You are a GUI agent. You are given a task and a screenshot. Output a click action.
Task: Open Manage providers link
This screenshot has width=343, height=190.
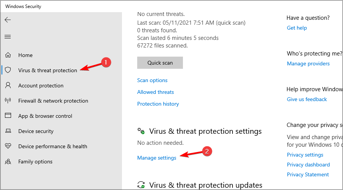click(x=308, y=63)
